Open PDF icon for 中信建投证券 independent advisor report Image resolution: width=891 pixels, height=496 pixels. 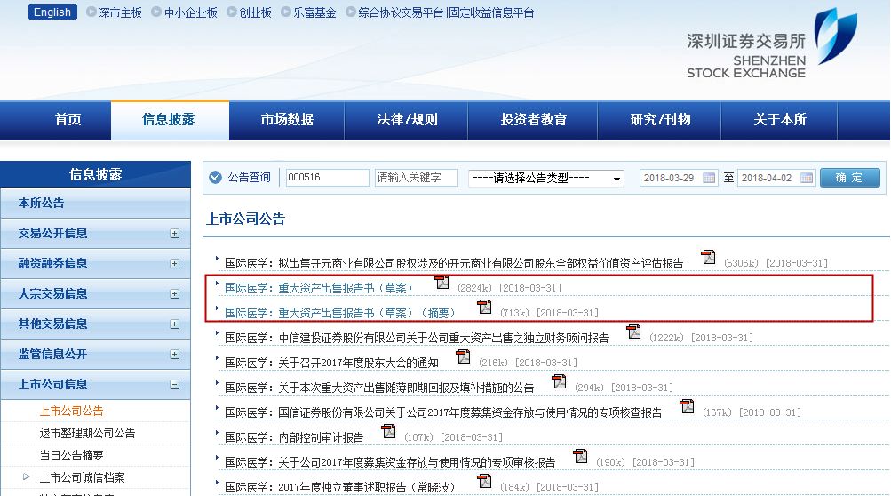coord(633,332)
